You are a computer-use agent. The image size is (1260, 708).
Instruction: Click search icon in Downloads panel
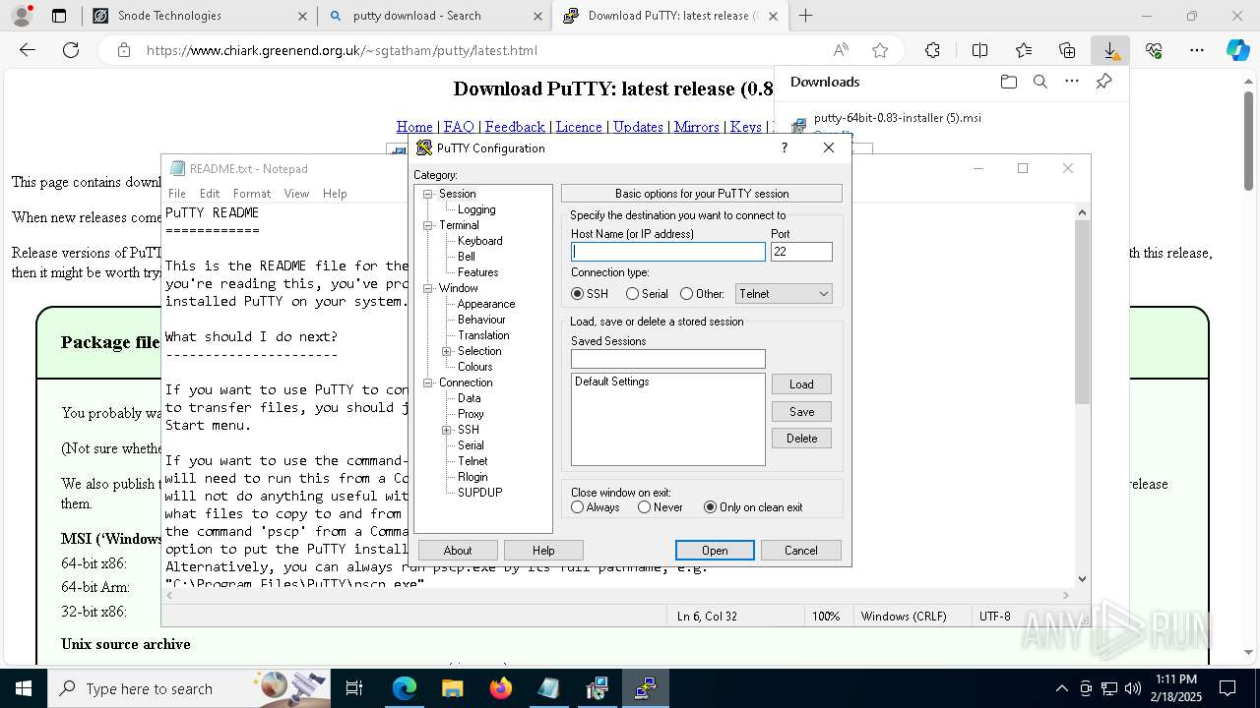point(1040,82)
